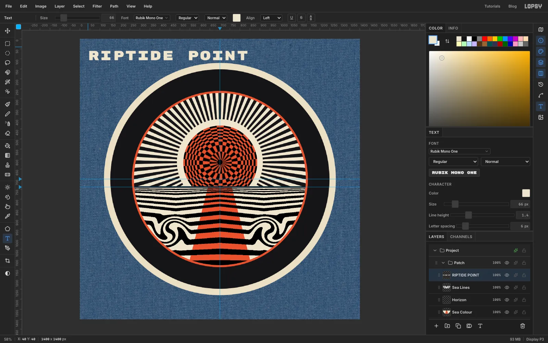Open the Layer menu
The height and width of the screenshot is (343, 548).
[60, 6]
